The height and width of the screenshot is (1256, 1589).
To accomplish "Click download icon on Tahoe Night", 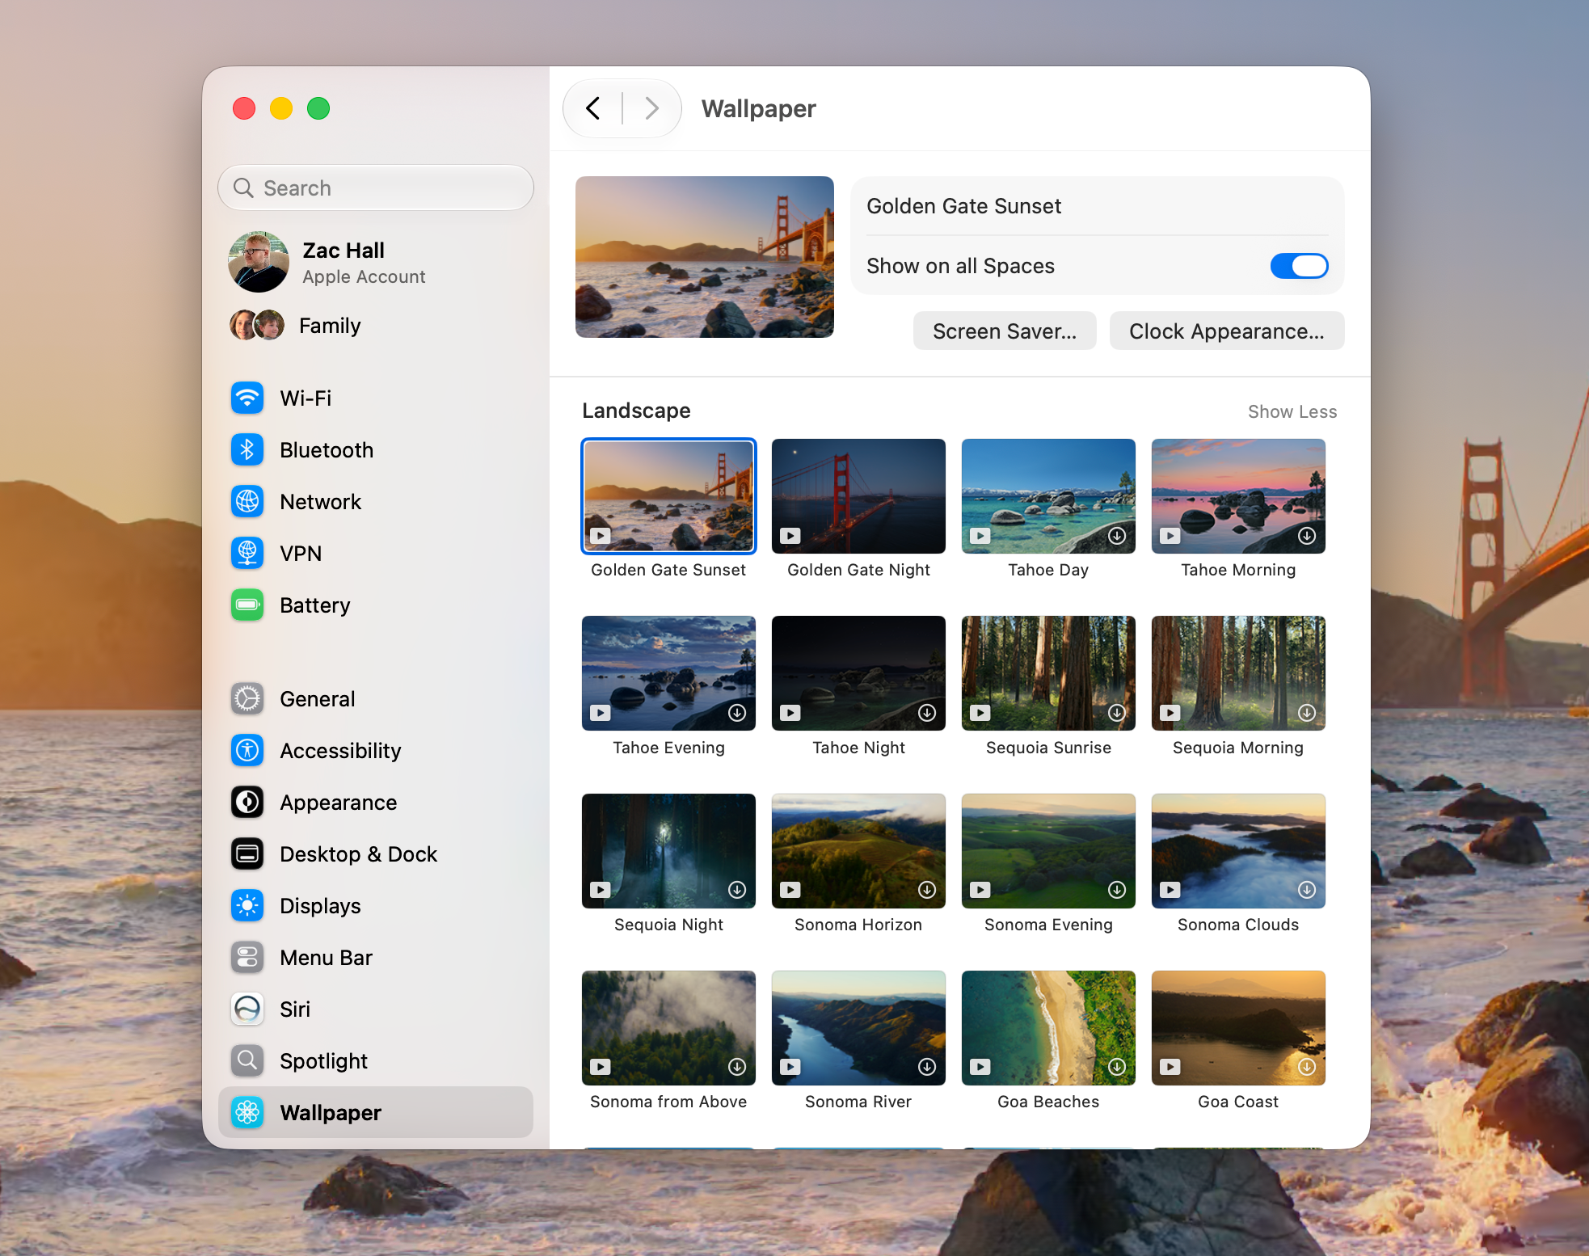I will (927, 713).
